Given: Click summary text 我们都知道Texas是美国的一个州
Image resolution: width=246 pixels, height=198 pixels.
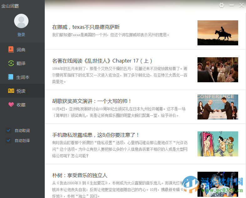Looking at the screenshot, I should pyautogui.click(x=110, y=35).
